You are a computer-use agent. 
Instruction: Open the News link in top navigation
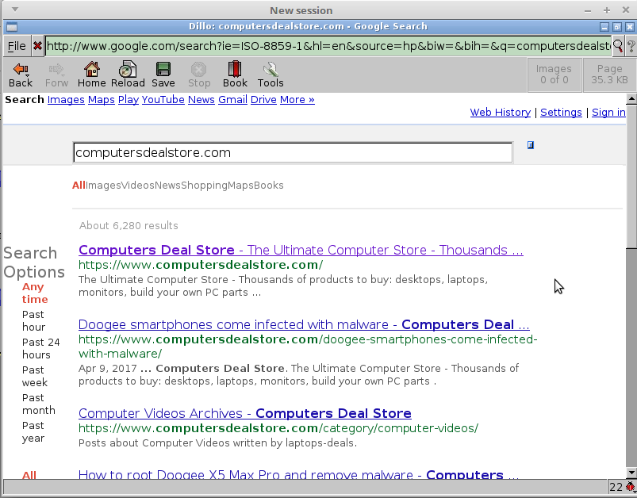click(201, 100)
